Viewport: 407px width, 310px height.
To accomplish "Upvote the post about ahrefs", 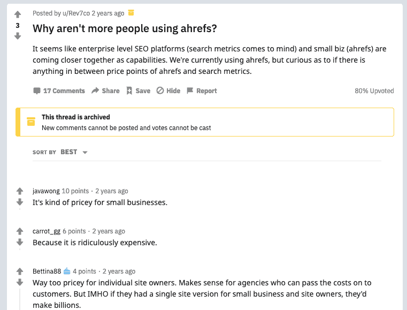I will (x=18, y=14).
